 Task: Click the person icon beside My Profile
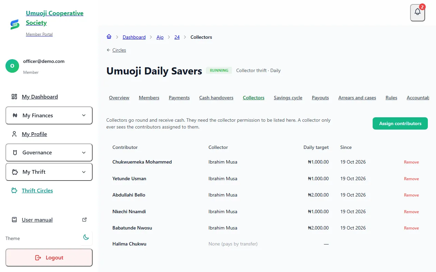point(14,134)
